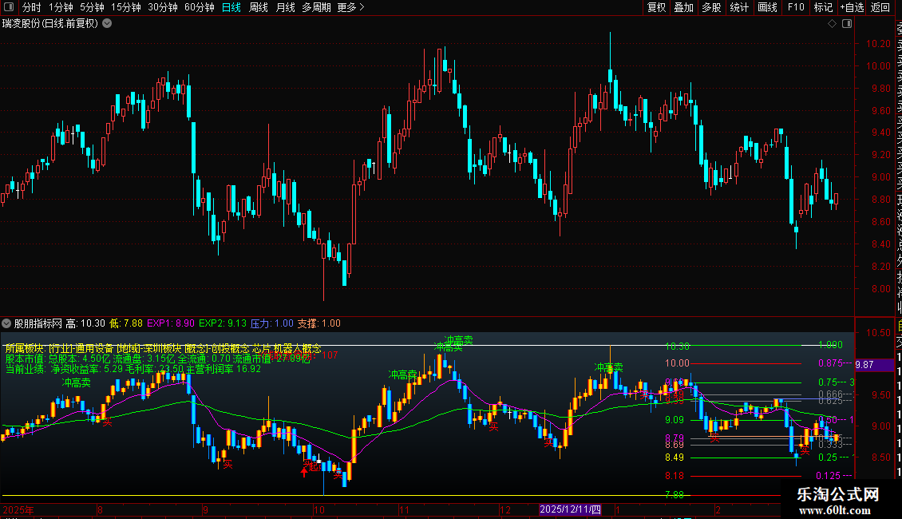This screenshot has height=519, width=902.
Task: Switch to 周线 weekly chart
Action: [259, 7]
